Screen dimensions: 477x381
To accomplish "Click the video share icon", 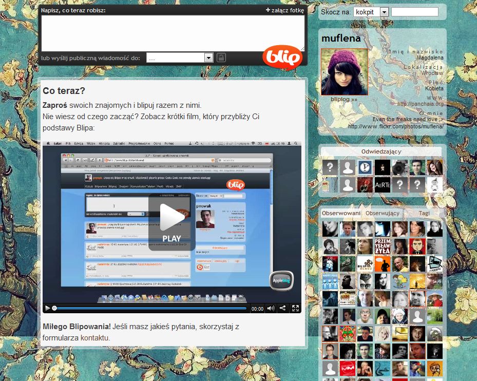I will pyautogui.click(x=282, y=308).
